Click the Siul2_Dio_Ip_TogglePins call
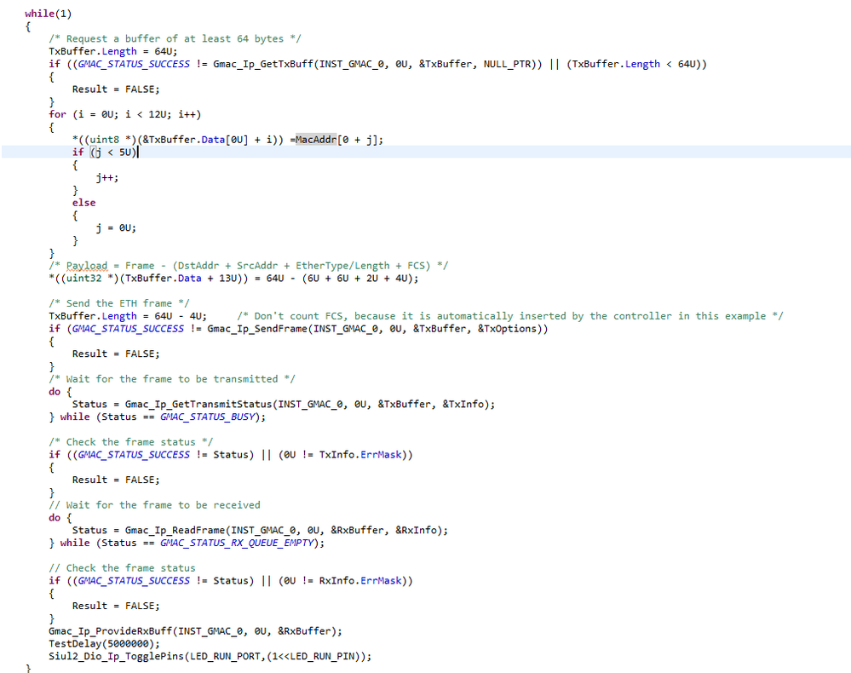 118,656
